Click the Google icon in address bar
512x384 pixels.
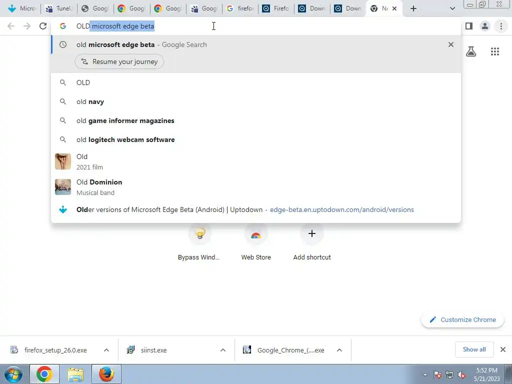(62, 26)
